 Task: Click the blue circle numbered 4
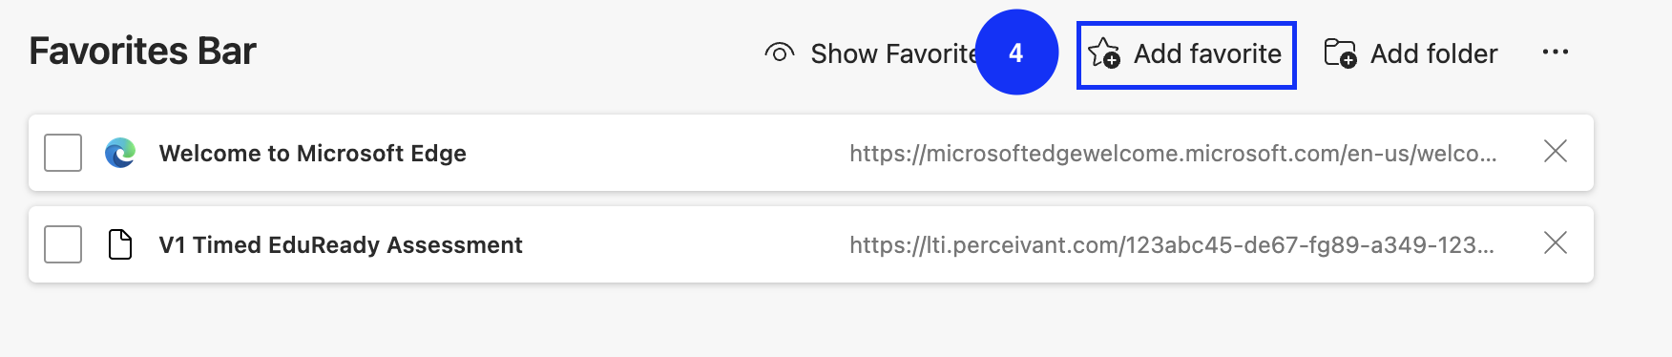point(1016,52)
